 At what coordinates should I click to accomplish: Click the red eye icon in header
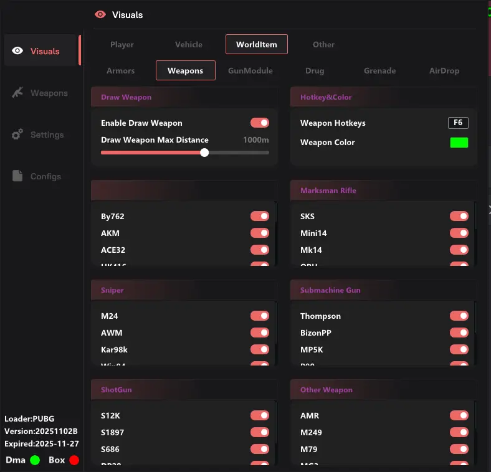100,14
